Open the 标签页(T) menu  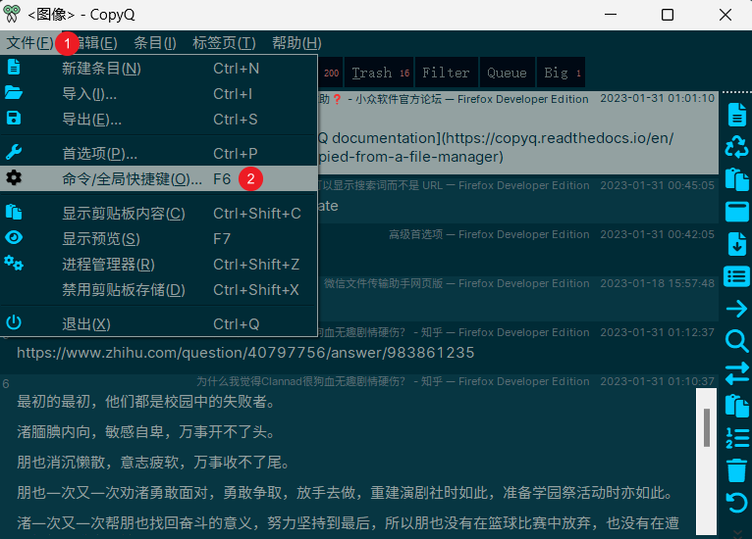coord(224,43)
